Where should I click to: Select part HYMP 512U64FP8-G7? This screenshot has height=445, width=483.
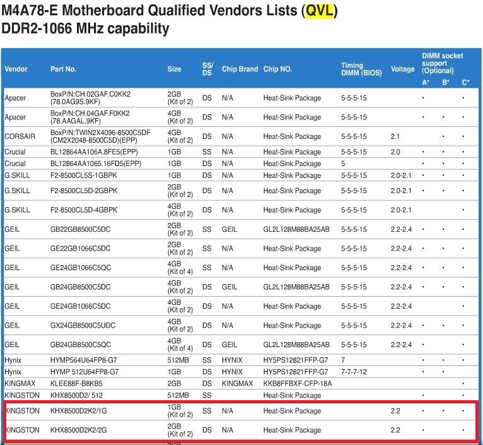pos(84,372)
